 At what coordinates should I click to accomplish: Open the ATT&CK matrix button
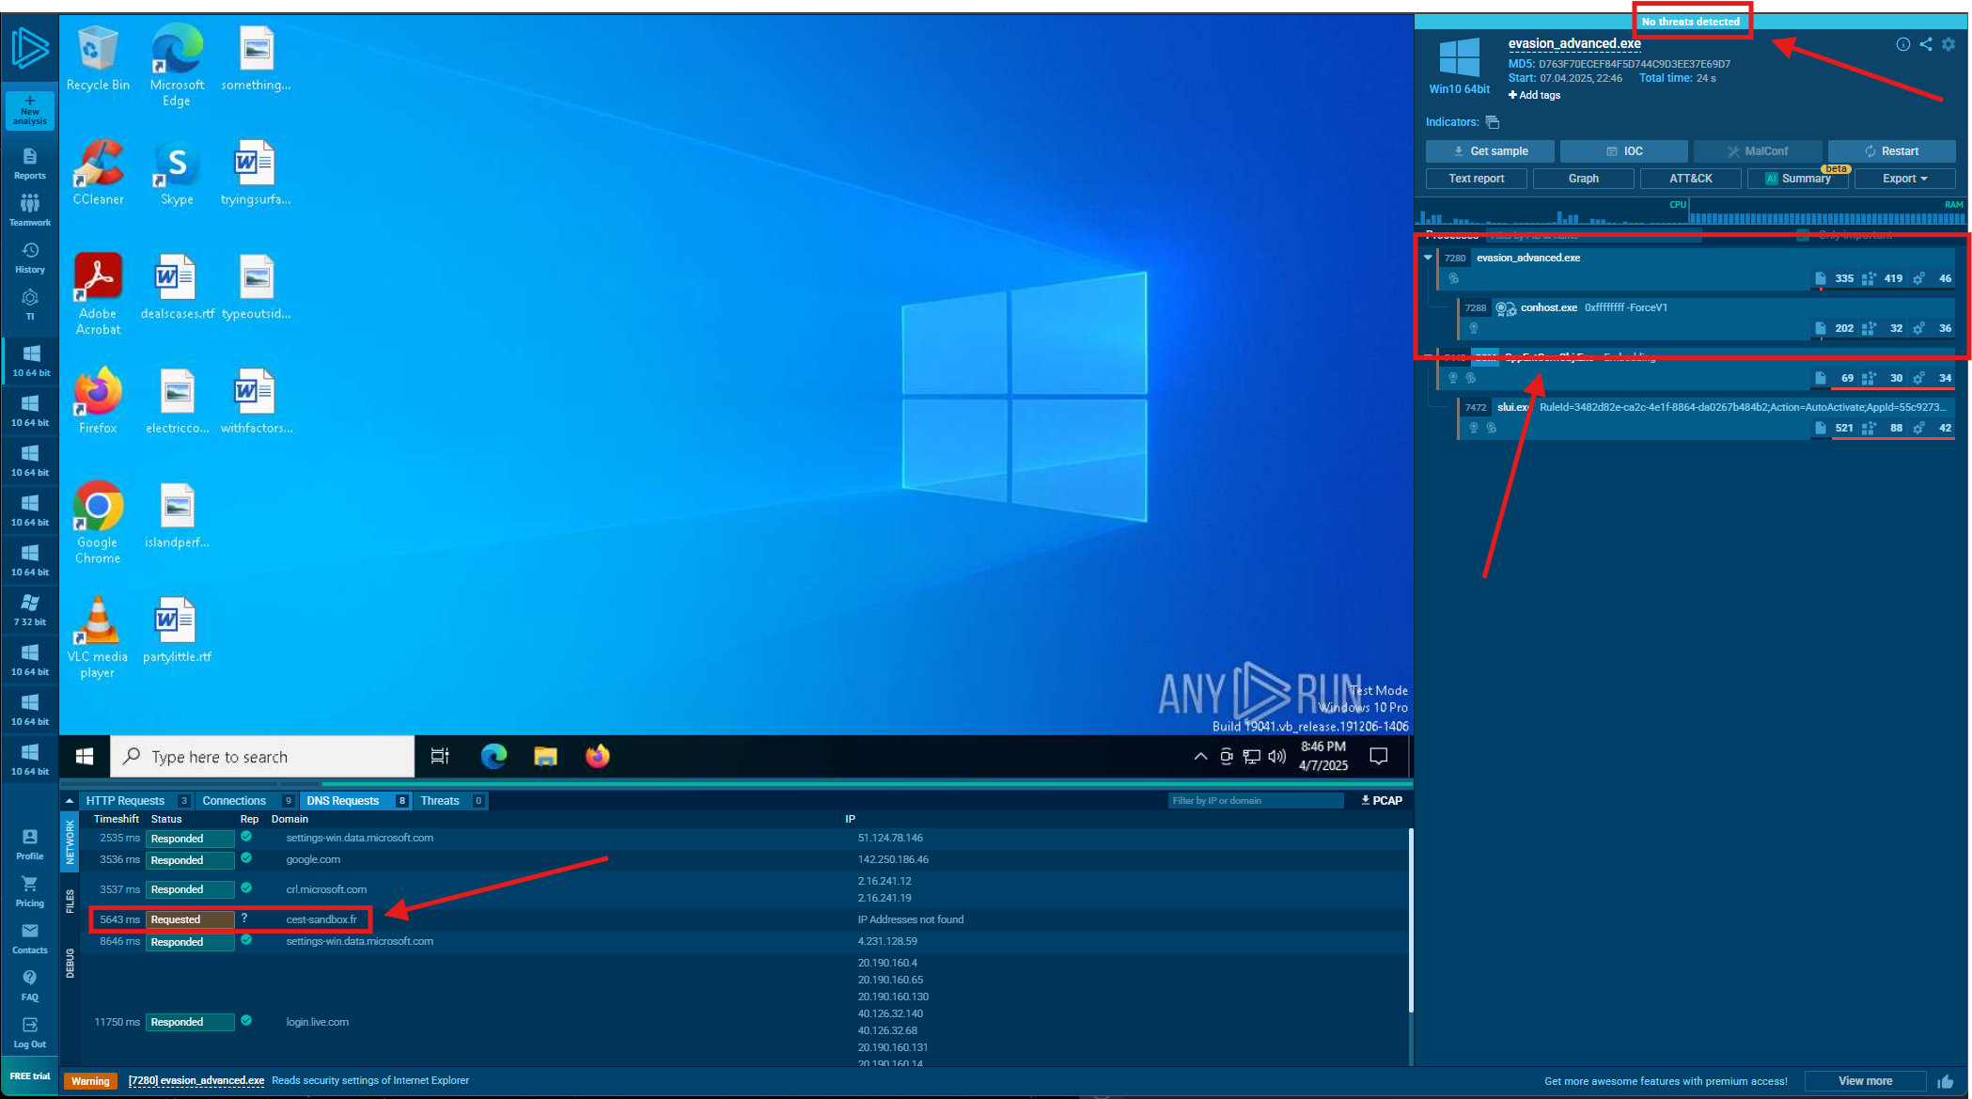[x=1690, y=179]
